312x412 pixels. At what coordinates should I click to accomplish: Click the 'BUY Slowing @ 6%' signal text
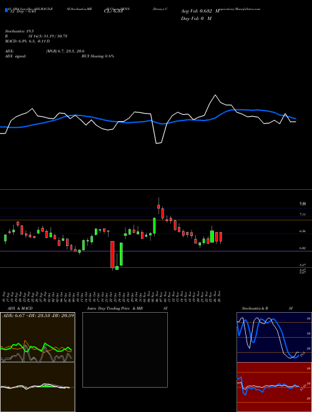[x=98, y=56]
